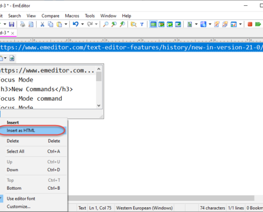The height and width of the screenshot is (212, 263).
Task: Undo the last action
Action: [x=75, y=24]
